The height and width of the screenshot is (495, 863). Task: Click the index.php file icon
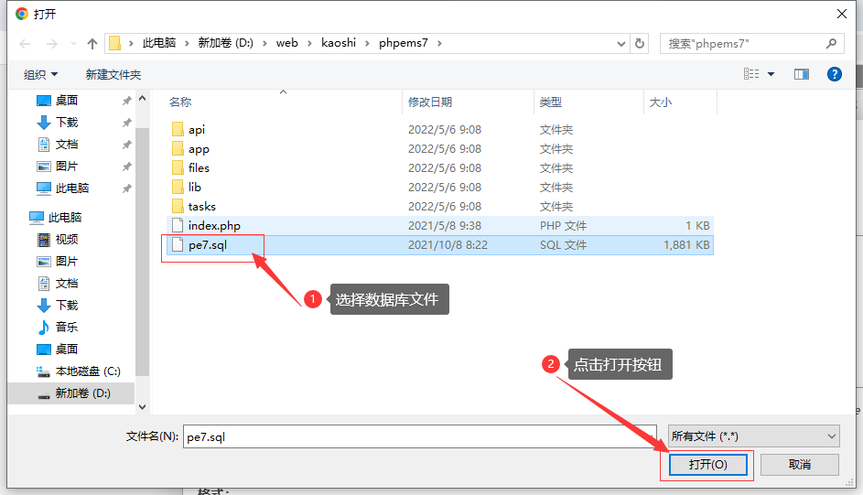pyautogui.click(x=178, y=225)
